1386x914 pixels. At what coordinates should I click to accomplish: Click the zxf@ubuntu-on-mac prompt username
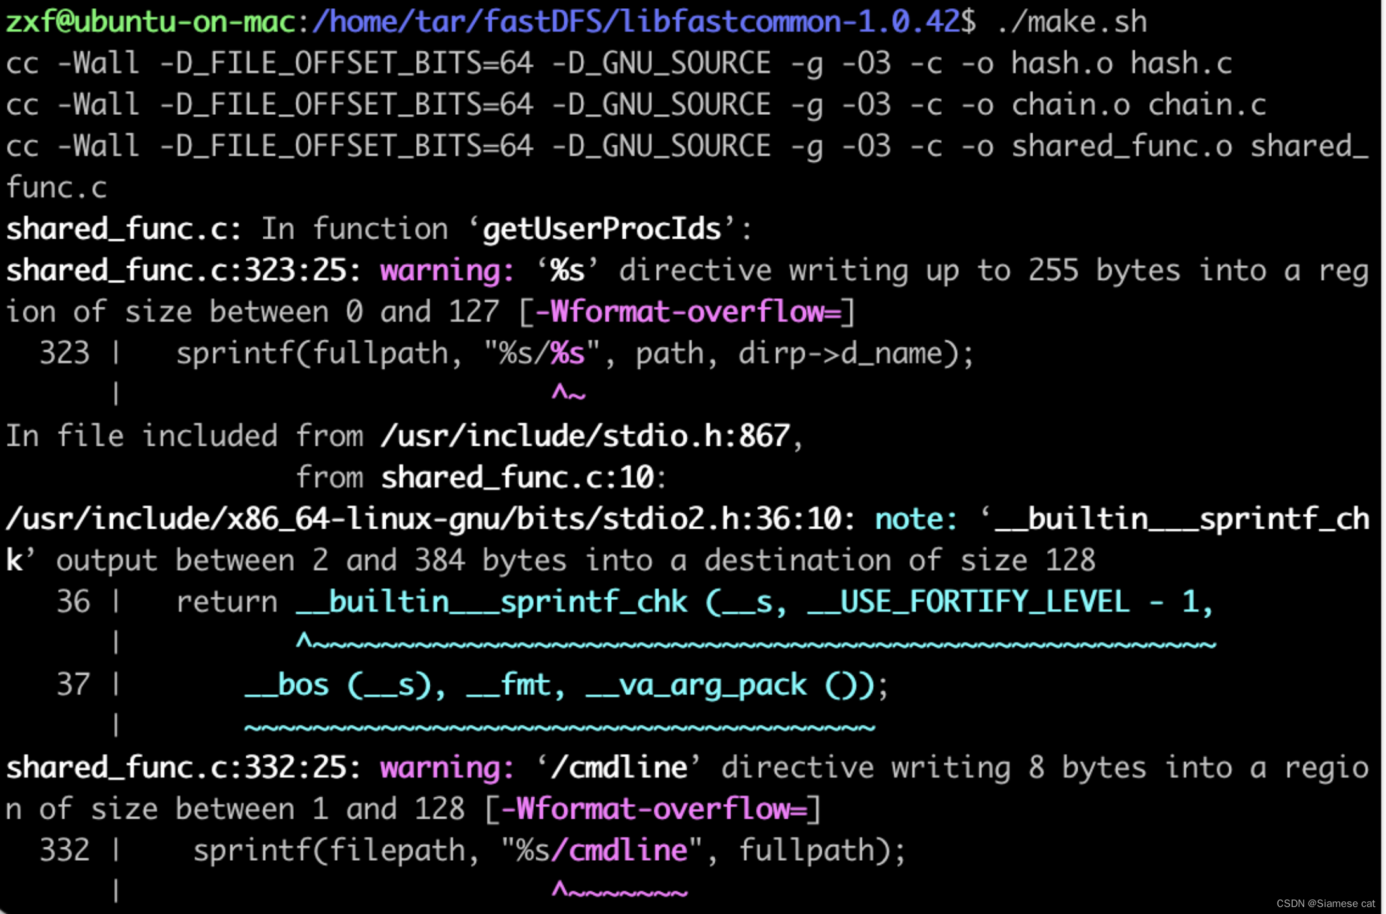click(151, 22)
